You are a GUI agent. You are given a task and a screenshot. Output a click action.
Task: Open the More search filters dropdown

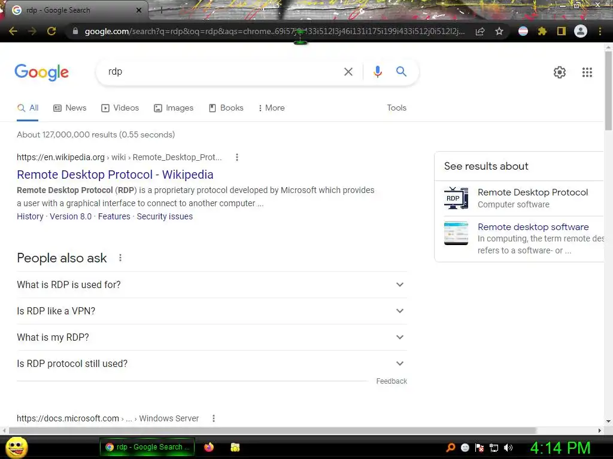pyautogui.click(x=271, y=108)
